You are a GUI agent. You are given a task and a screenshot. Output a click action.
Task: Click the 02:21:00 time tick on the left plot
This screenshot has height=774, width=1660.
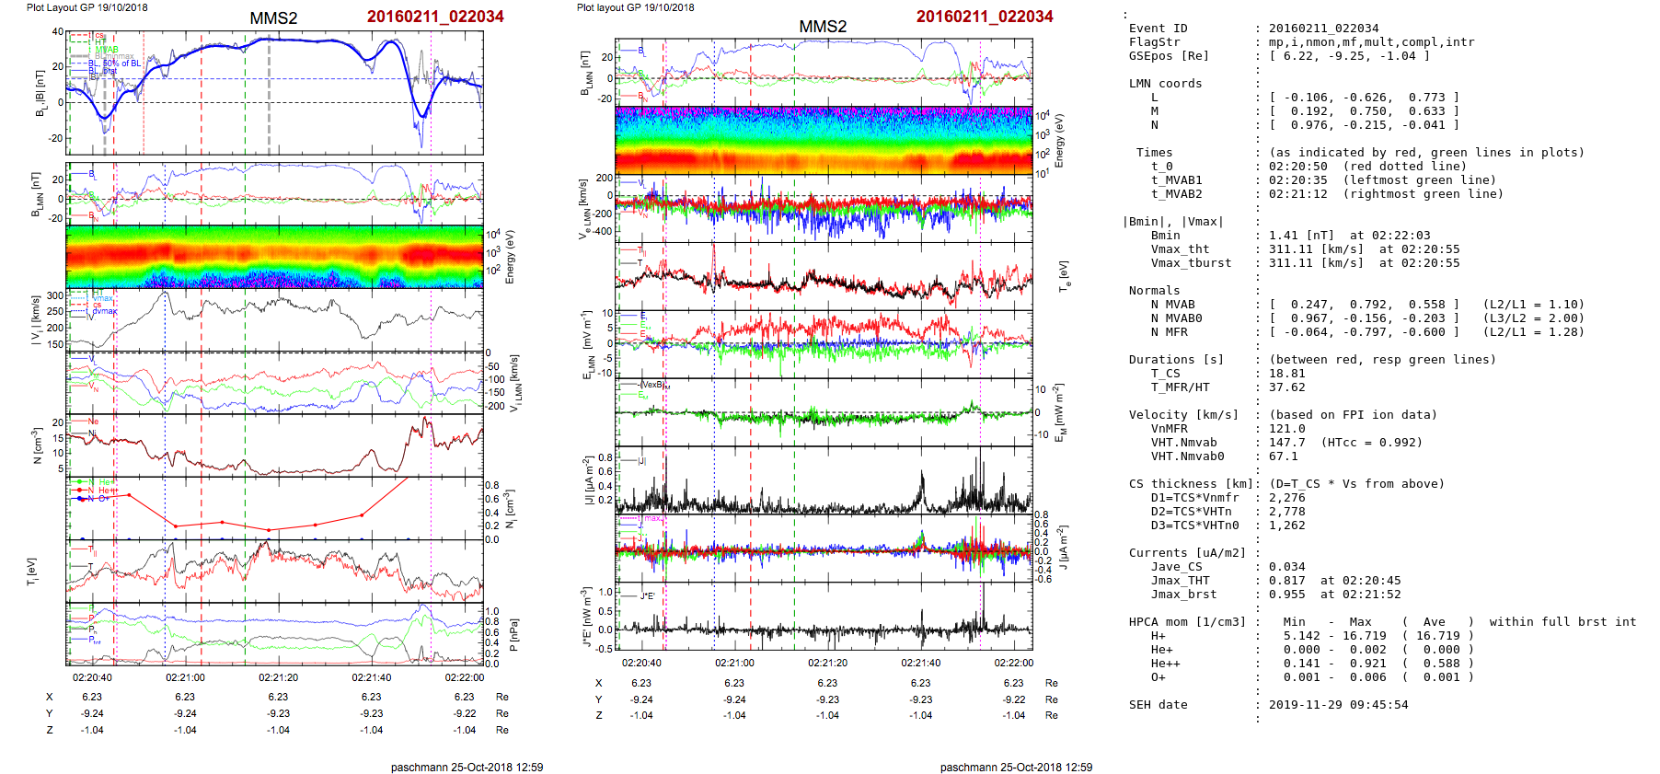point(185,677)
